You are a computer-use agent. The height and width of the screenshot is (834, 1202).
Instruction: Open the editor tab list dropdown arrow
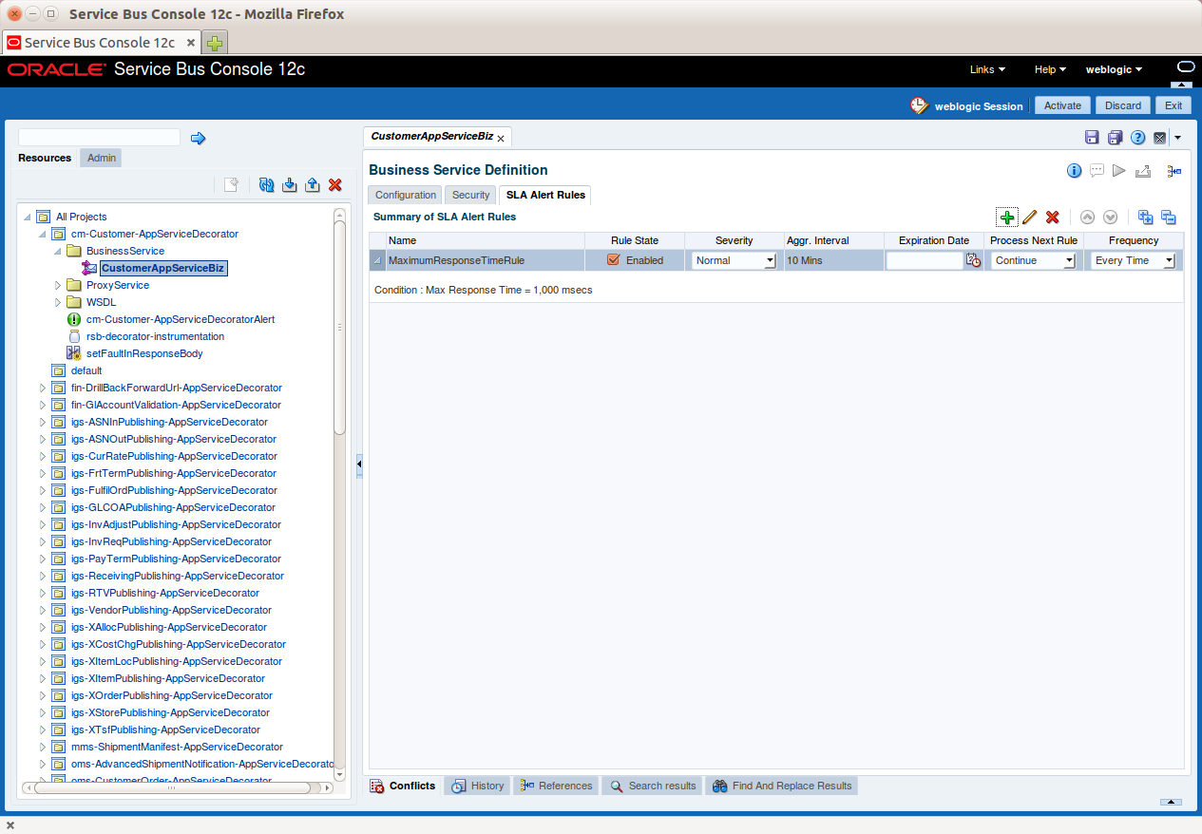tap(1178, 139)
